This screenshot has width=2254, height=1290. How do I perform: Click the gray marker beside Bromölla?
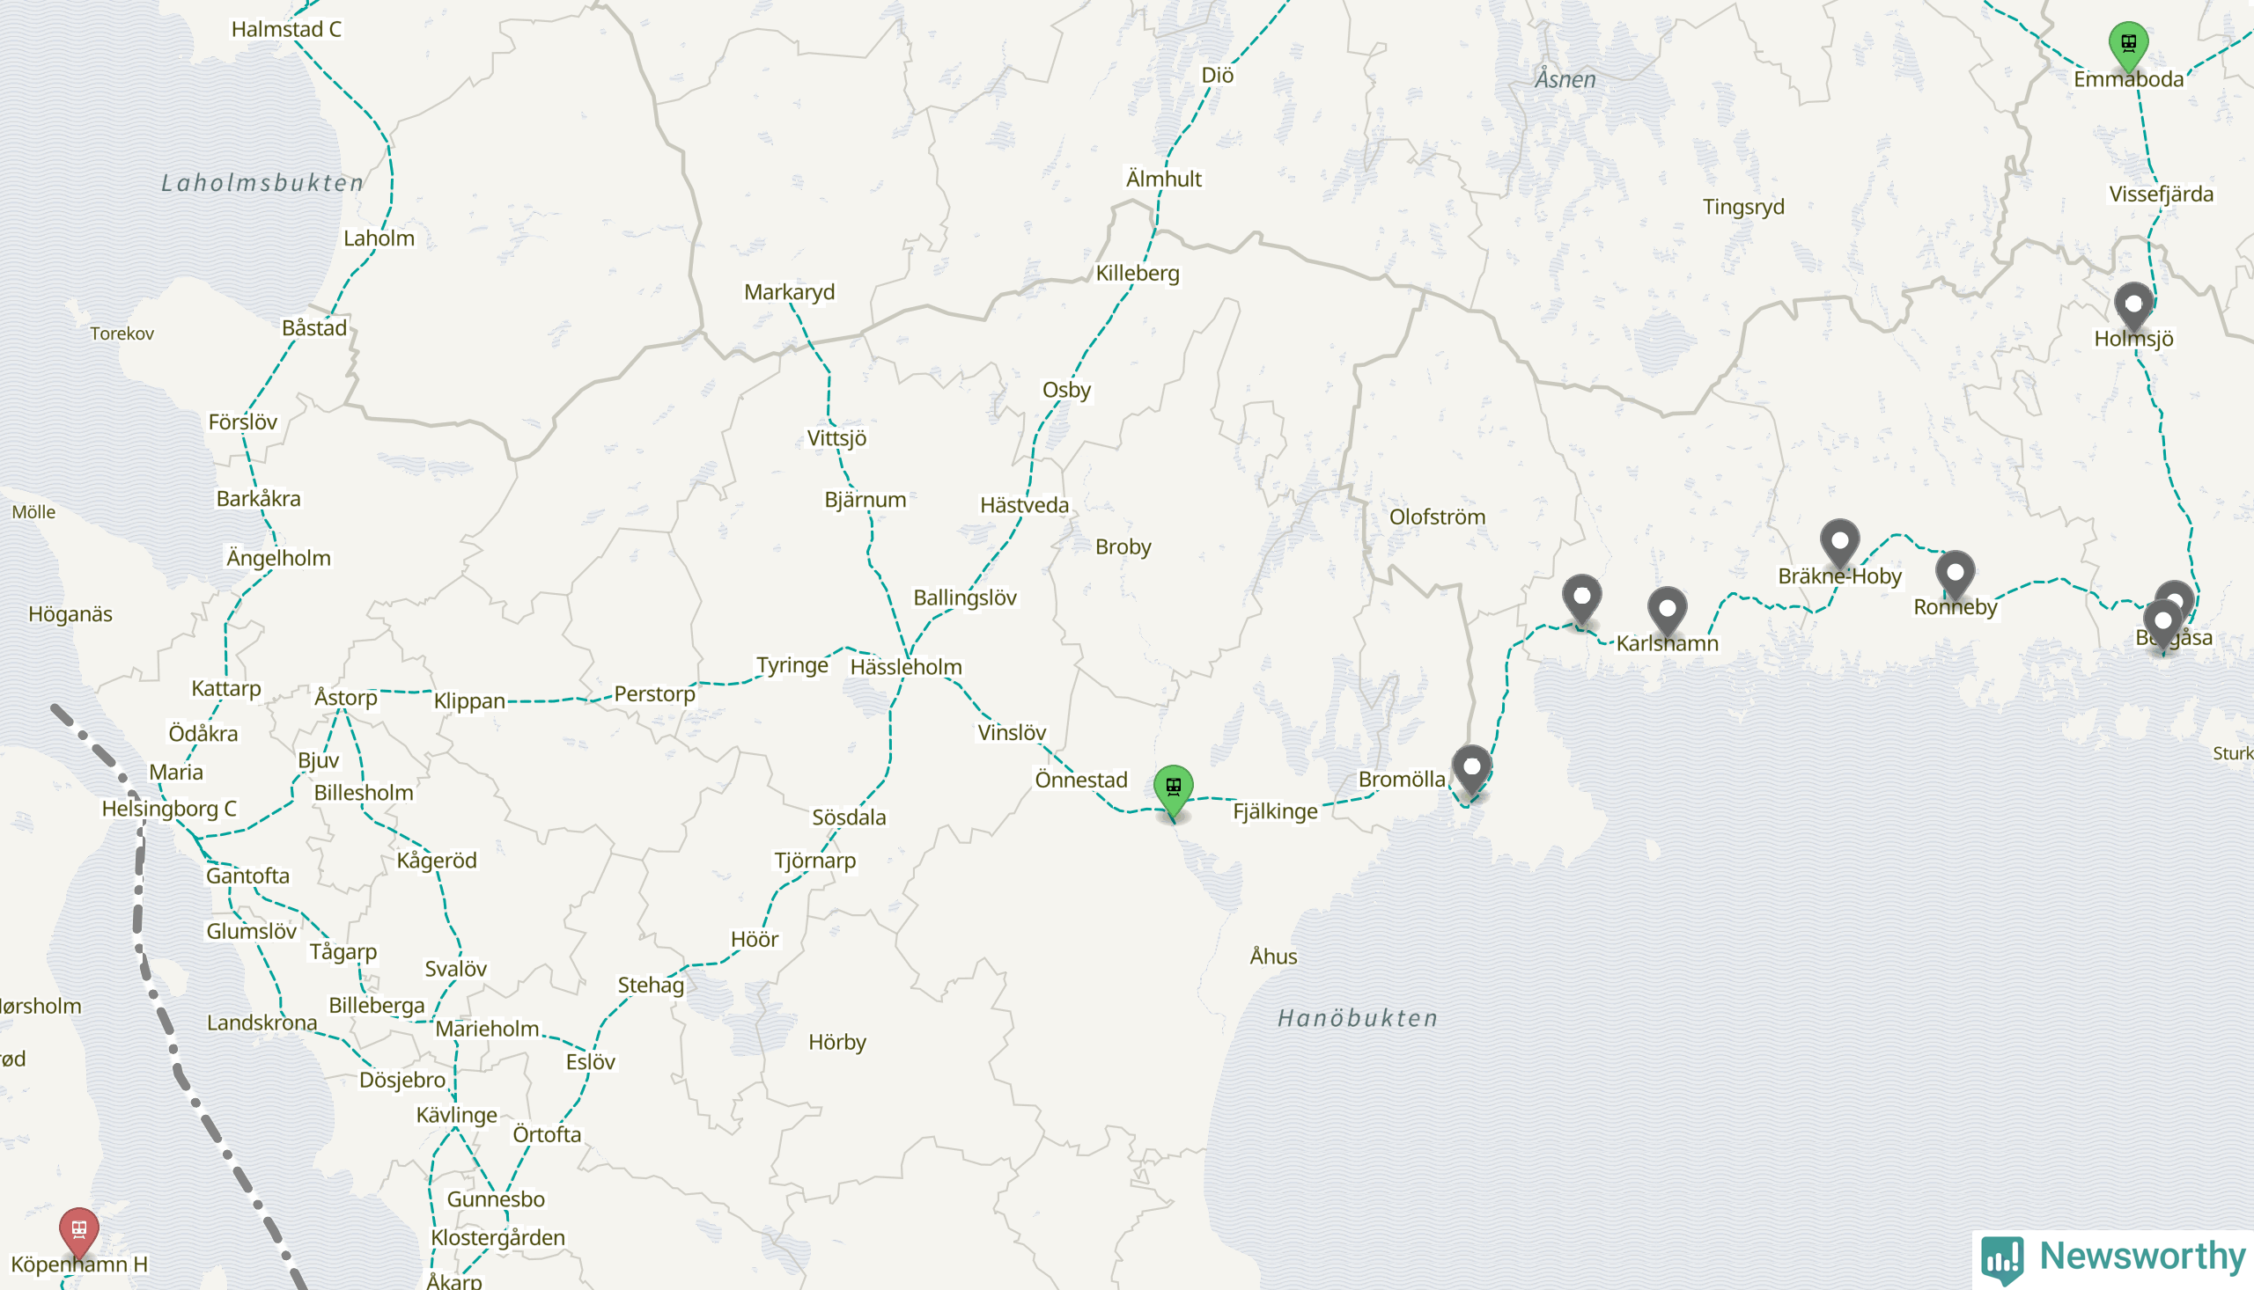[x=1471, y=768]
